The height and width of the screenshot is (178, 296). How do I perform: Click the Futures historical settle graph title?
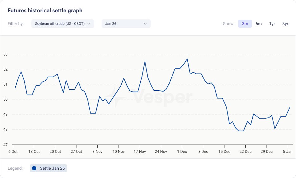click(45, 10)
